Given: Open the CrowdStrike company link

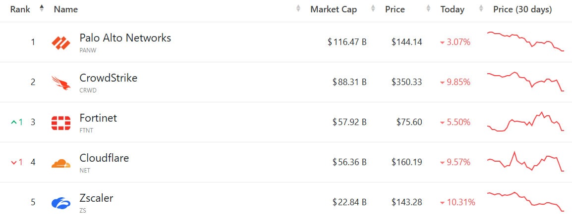Looking at the screenshot, I should (108, 78).
